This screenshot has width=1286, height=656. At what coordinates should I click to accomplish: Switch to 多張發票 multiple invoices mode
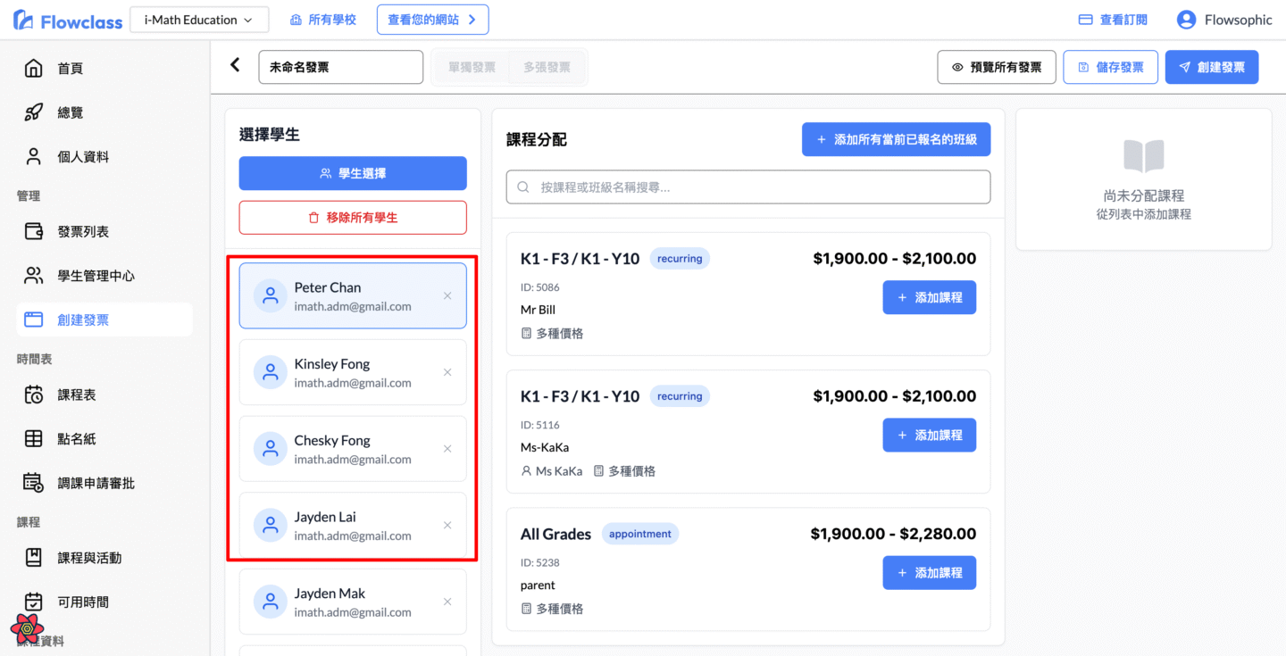[547, 67]
